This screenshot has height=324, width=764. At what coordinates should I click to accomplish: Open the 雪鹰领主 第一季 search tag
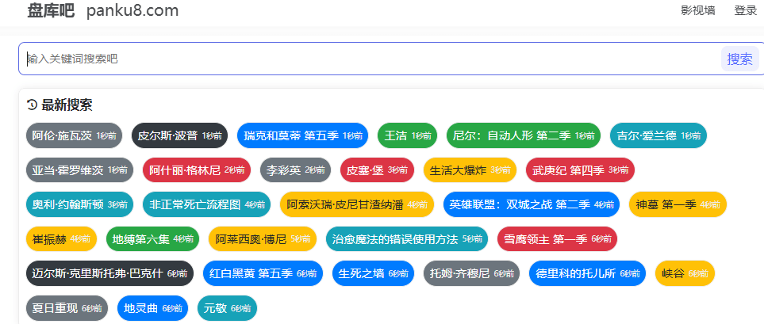[x=557, y=239]
